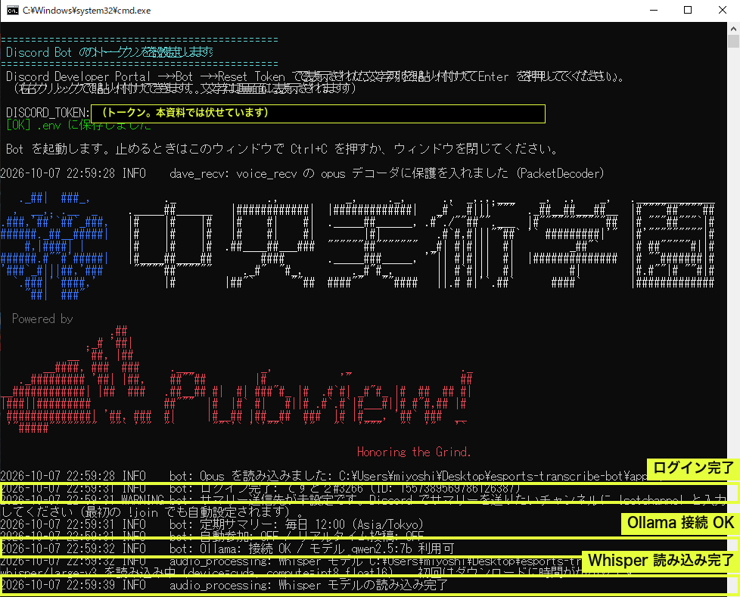The width and height of the screenshot is (740, 597).
Task: Open the cmd.exe system menu icon
Action: click(12, 11)
